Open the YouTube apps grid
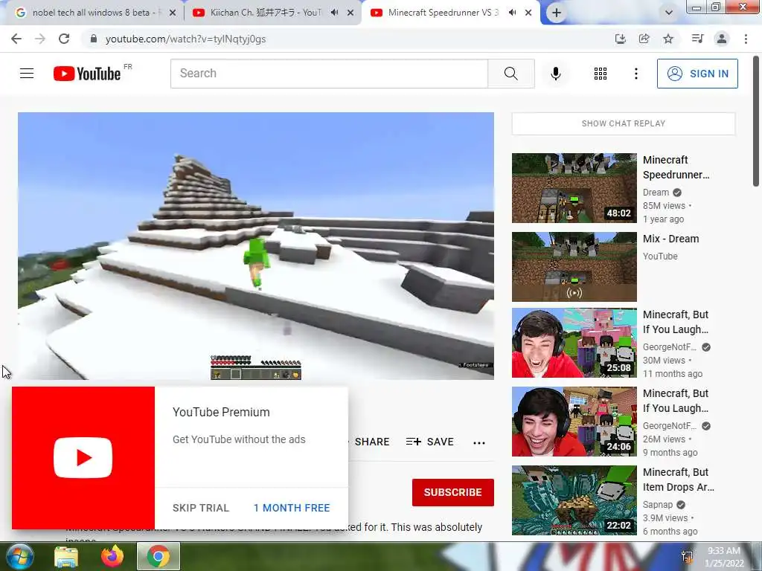The image size is (762, 571). coord(601,74)
